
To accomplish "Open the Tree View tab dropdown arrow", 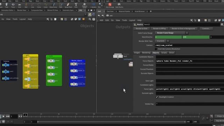I will (116, 12).
